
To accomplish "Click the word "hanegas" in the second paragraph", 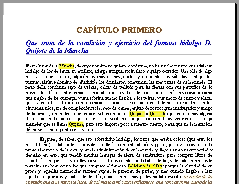I will point(108,155).
